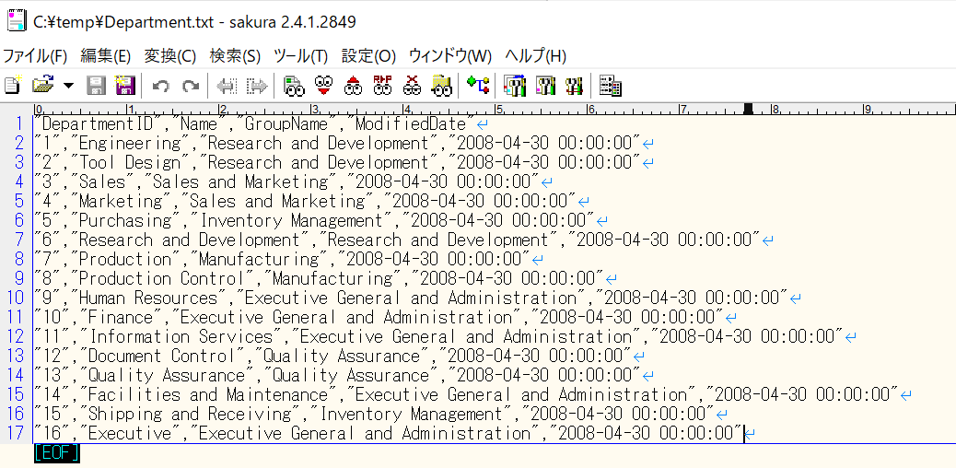Run outline analysis tree icon
Viewport: 956px width, 468px height.
click(478, 85)
